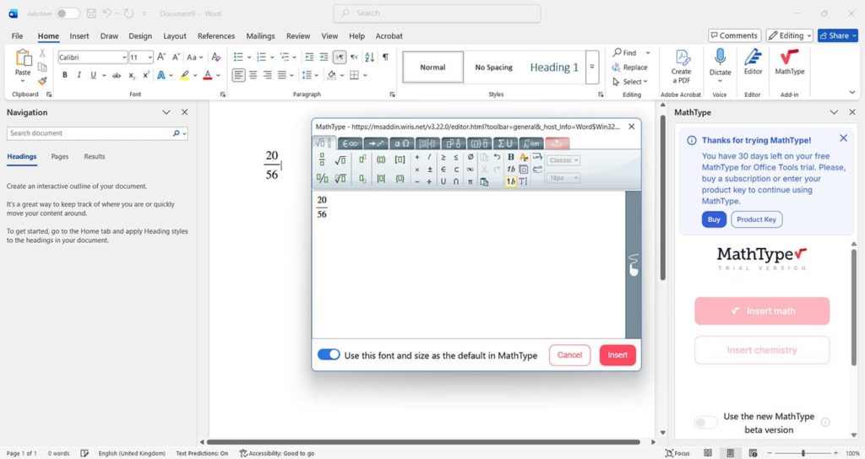Click the Buy button in MathType pane
The width and height of the screenshot is (865, 459).
(x=714, y=219)
